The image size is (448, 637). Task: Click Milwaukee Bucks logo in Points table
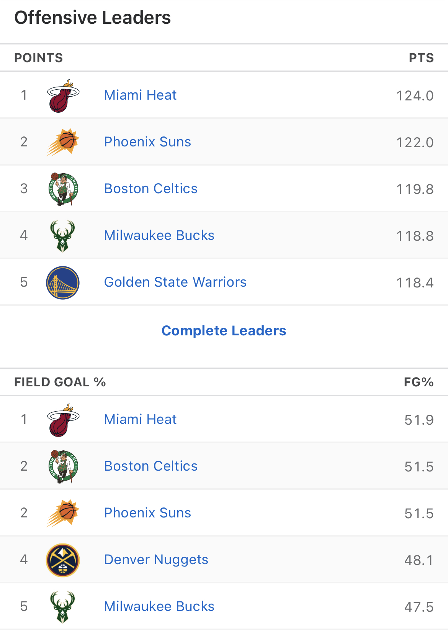point(63,236)
